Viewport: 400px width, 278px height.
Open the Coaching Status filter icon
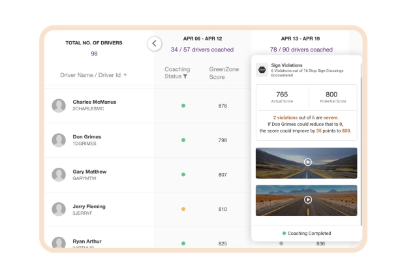(x=185, y=77)
